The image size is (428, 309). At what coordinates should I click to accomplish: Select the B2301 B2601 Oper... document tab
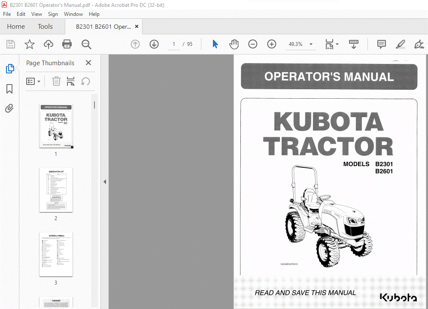coord(103,27)
